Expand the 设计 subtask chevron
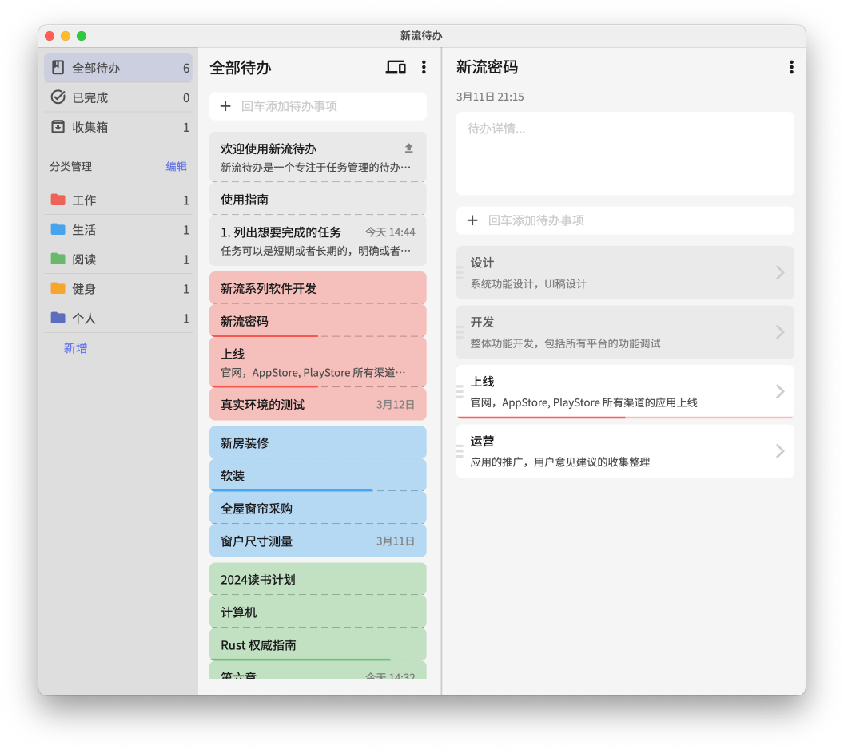This screenshot has height=749, width=844. [780, 272]
